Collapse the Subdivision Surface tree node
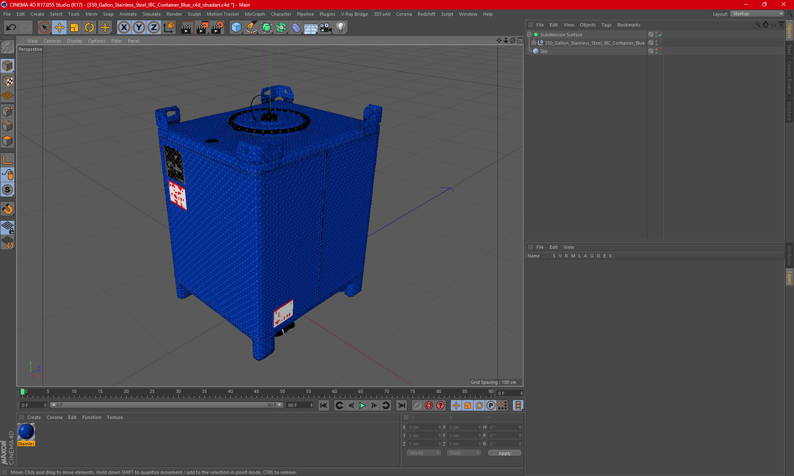Image resolution: width=794 pixels, height=476 pixels. click(x=529, y=35)
